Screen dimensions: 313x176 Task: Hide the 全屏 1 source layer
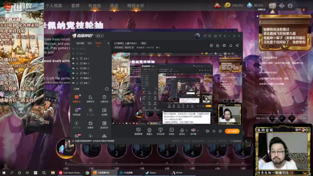73,83
